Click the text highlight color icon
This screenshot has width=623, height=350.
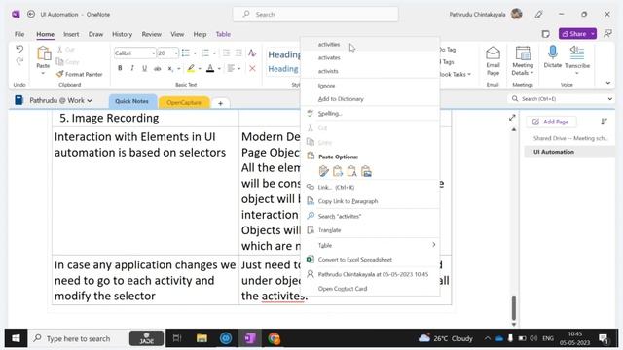[x=191, y=68]
